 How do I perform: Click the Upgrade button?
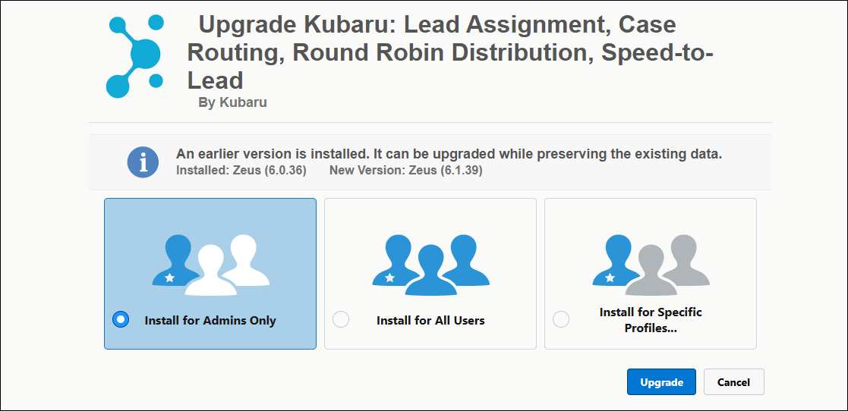coord(661,382)
